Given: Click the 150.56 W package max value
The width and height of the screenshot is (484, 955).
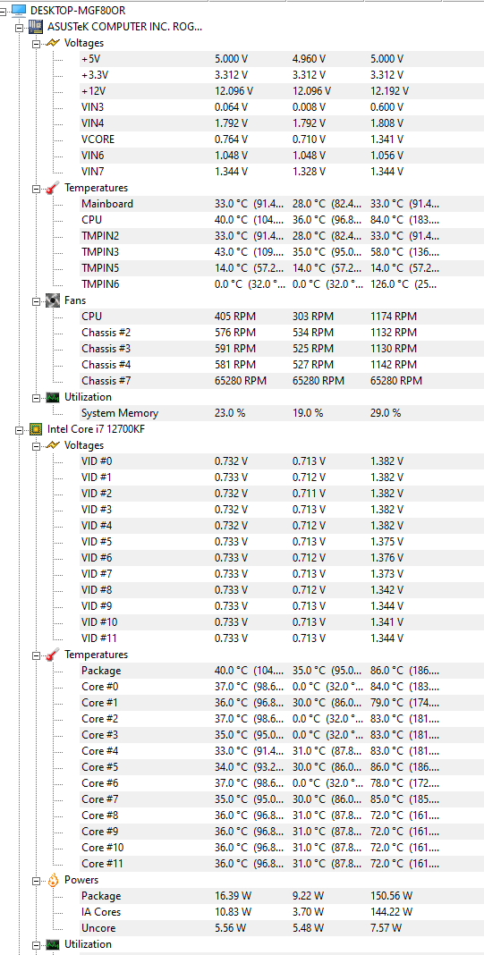Looking at the screenshot, I should [x=391, y=896].
